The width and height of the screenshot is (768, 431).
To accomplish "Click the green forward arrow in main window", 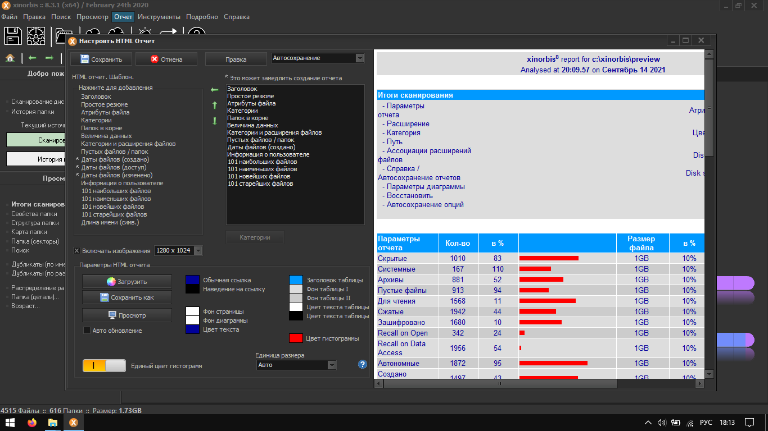I will 49,58.
